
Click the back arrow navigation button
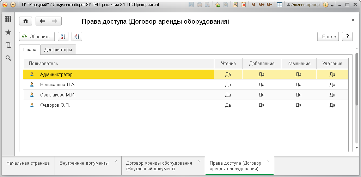coord(42,21)
